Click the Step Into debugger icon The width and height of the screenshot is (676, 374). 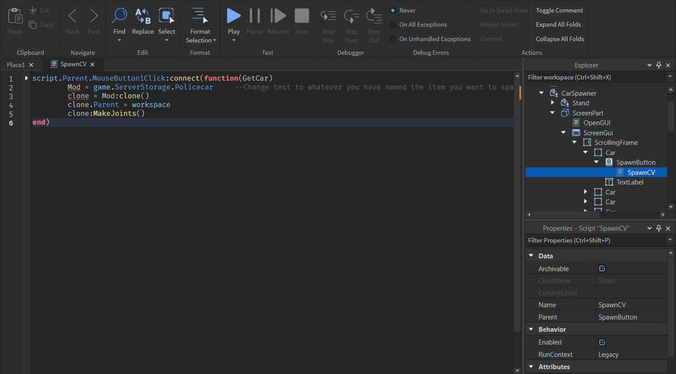pos(328,16)
